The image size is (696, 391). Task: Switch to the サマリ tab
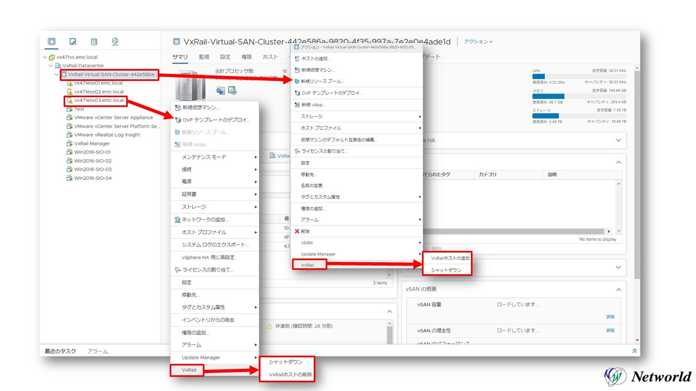pyautogui.click(x=180, y=57)
